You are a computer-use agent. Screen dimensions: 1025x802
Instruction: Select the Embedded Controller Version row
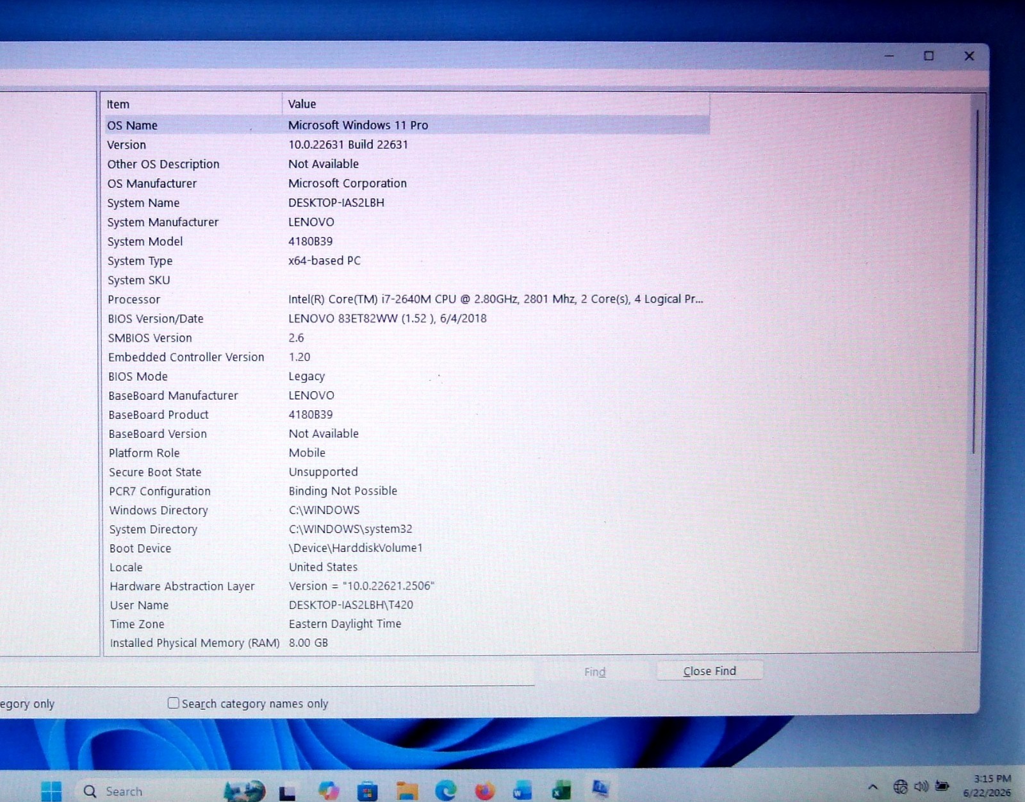(x=407, y=356)
